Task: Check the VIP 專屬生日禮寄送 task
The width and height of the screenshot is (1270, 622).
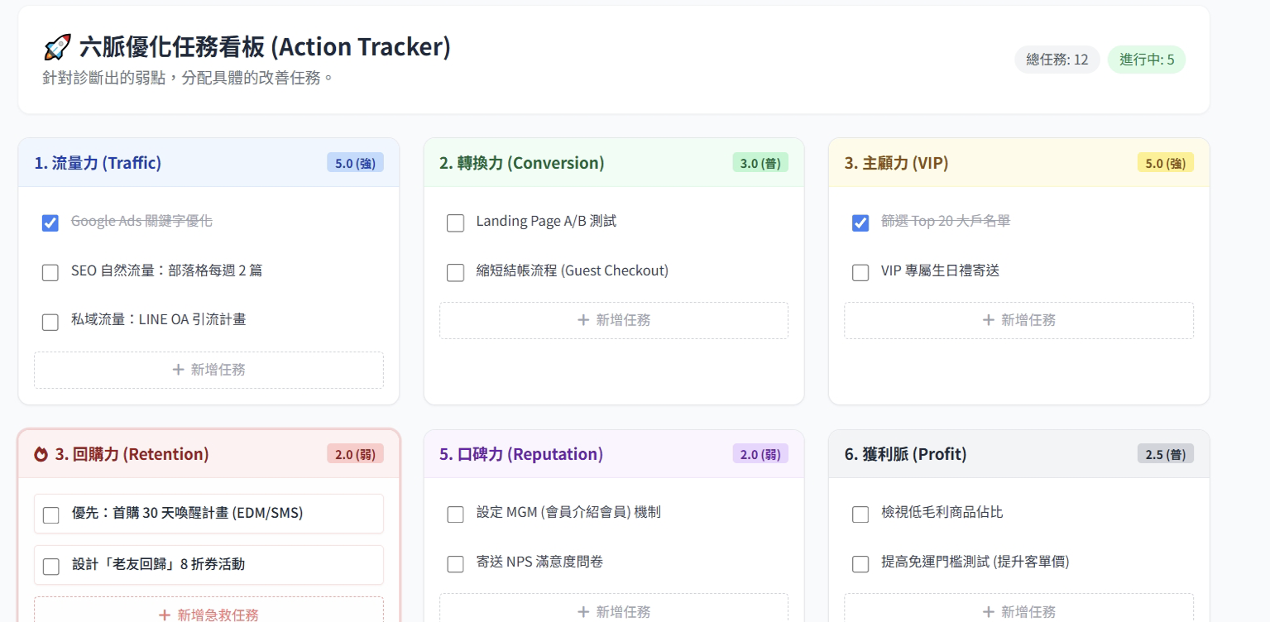Action: pos(860,272)
